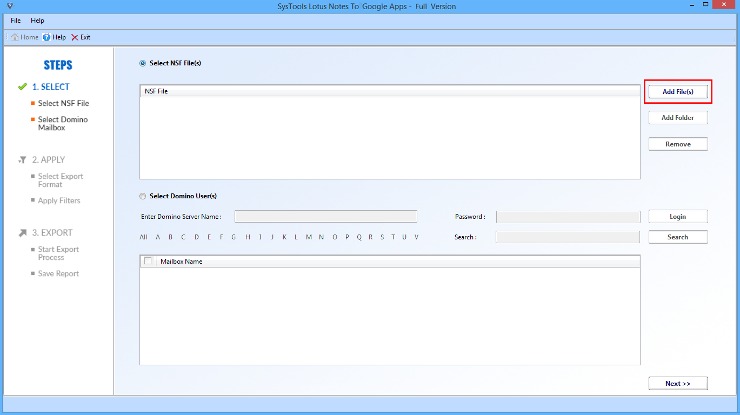Go to Select Domino Mailbox step
Viewport: 740px width, 415px height.
pyautogui.click(x=62, y=124)
